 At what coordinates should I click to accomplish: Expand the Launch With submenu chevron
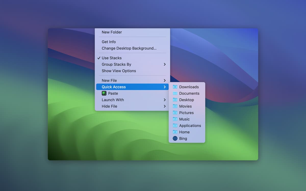click(x=165, y=100)
